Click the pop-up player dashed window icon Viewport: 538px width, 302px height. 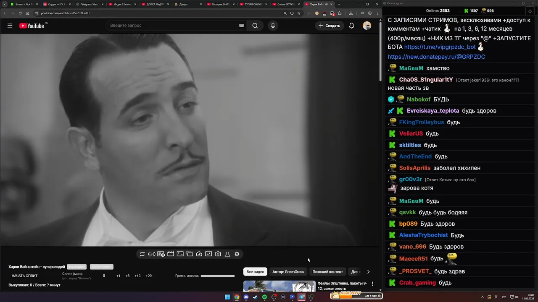click(190, 254)
